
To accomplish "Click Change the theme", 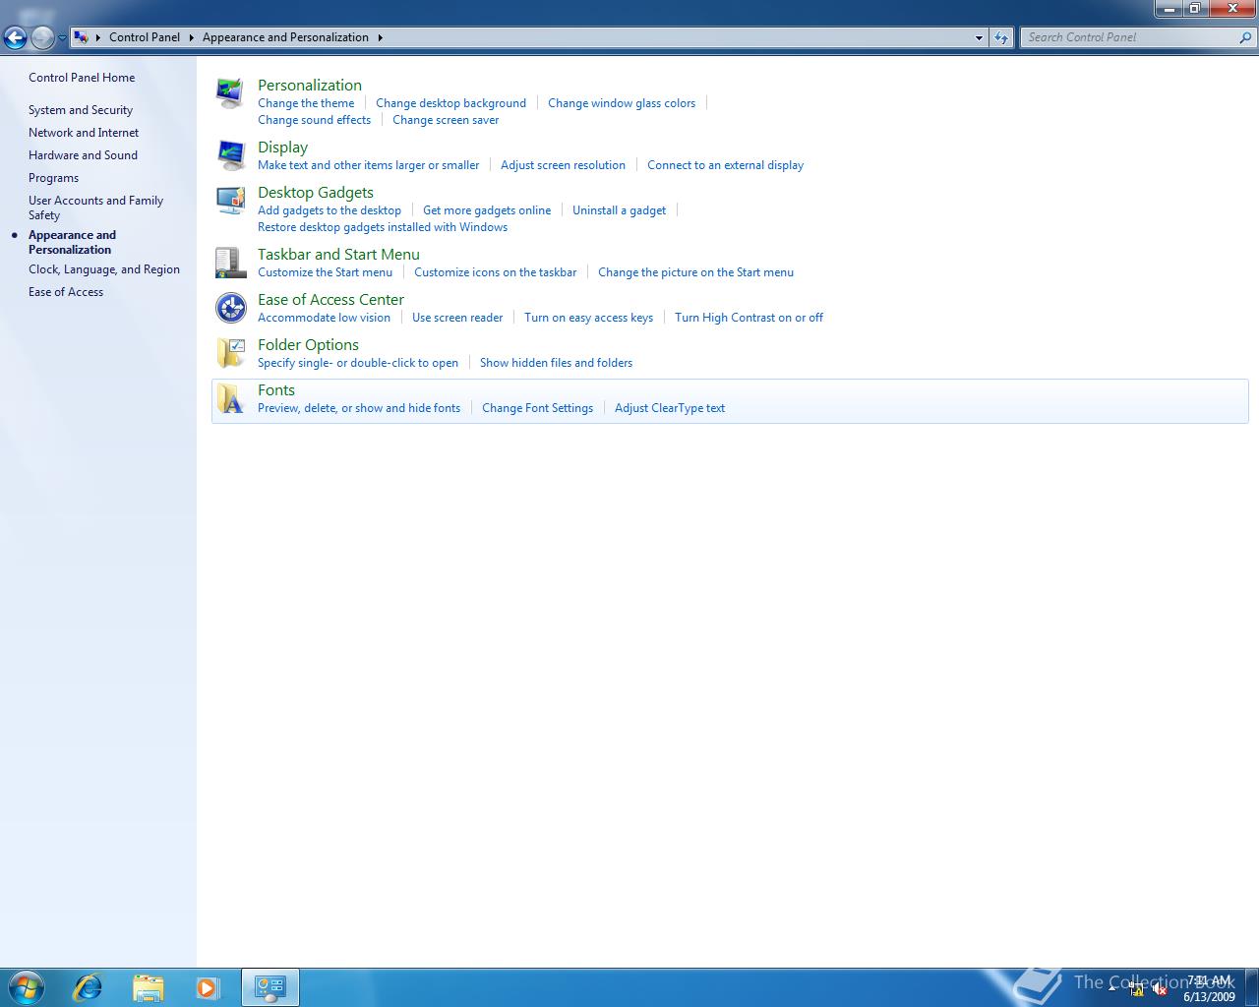I will coord(306,103).
